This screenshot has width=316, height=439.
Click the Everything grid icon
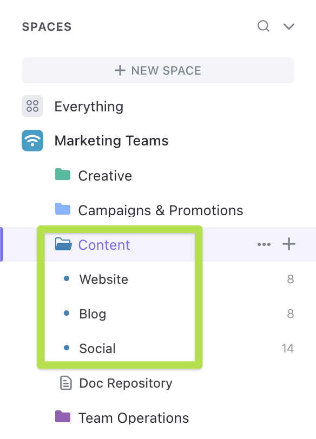click(x=32, y=106)
